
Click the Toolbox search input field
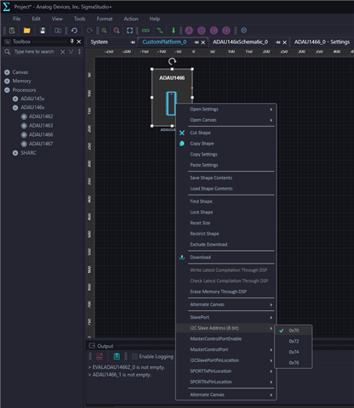(34, 52)
